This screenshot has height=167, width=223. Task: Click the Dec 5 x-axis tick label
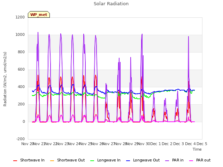pyautogui.click(x=202, y=144)
